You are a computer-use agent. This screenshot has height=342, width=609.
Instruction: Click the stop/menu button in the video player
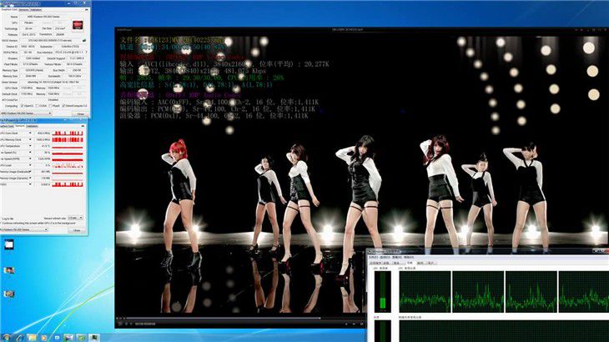tap(120, 324)
